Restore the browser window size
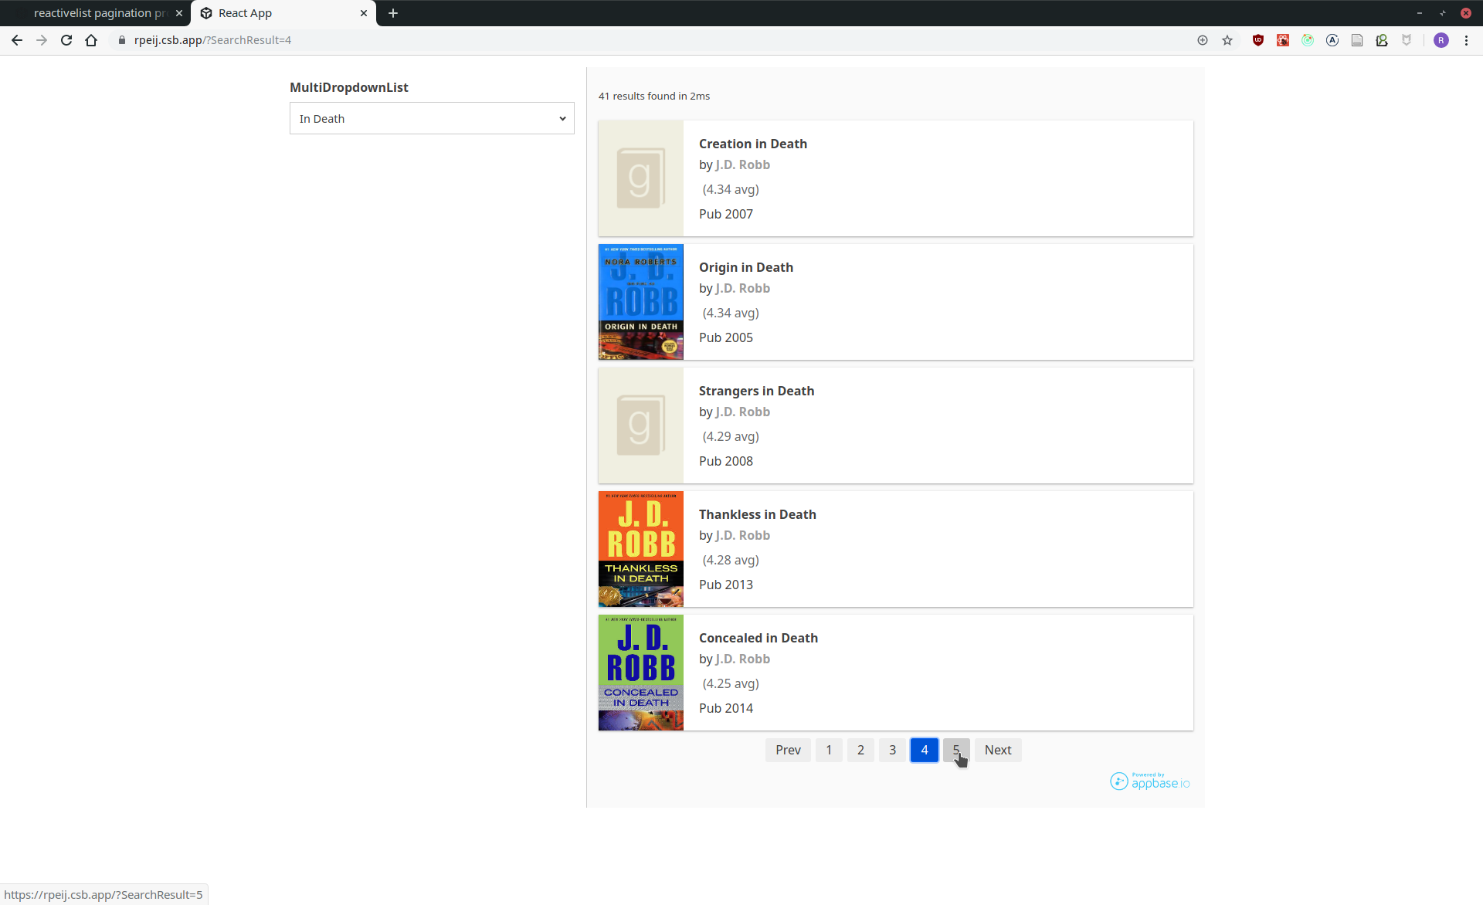This screenshot has height=905, width=1483. click(1443, 13)
